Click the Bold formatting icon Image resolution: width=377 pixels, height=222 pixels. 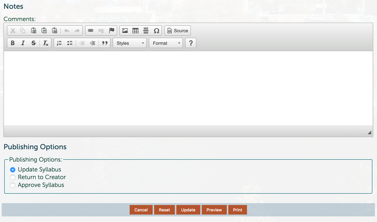(x=13, y=43)
